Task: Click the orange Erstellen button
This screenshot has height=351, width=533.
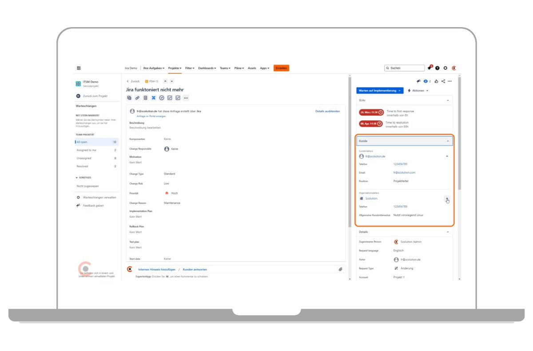Action: pyautogui.click(x=281, y=68)
